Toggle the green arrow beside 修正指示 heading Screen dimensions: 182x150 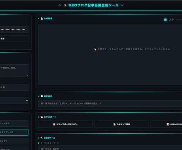[x=39, y=96]
